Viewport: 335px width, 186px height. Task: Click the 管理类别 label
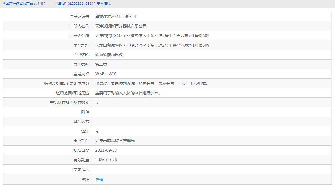[x=81, y=65]
